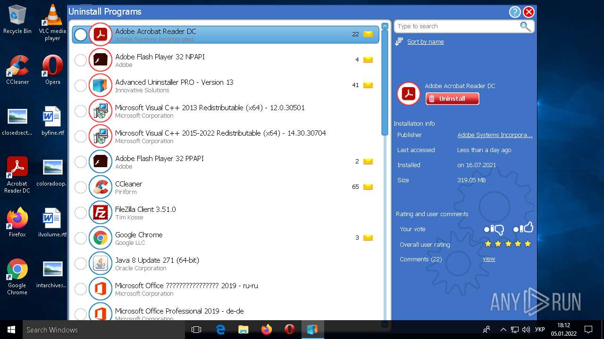The width and height of the screenshot is (604, 339).
Task: Click the view comments link
Action: click(489, 259)
